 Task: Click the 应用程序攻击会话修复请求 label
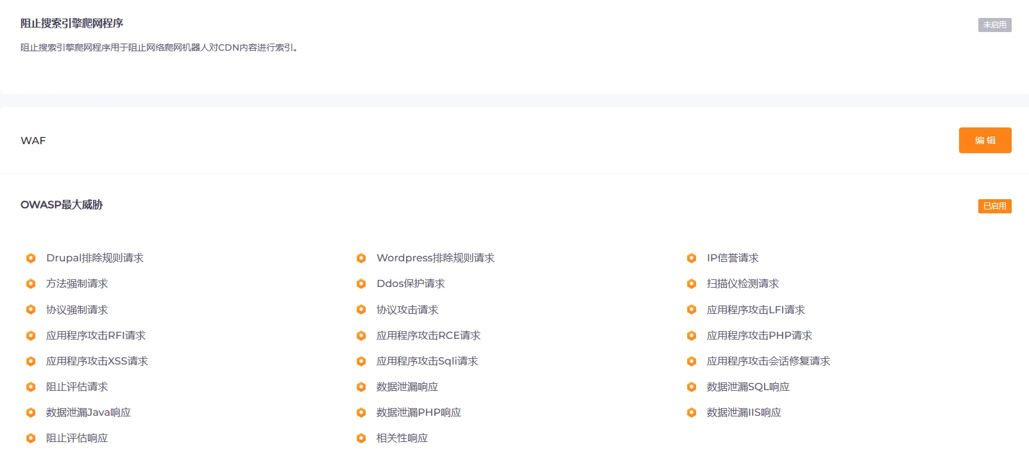pyautogui.click(x=768, y=361)
